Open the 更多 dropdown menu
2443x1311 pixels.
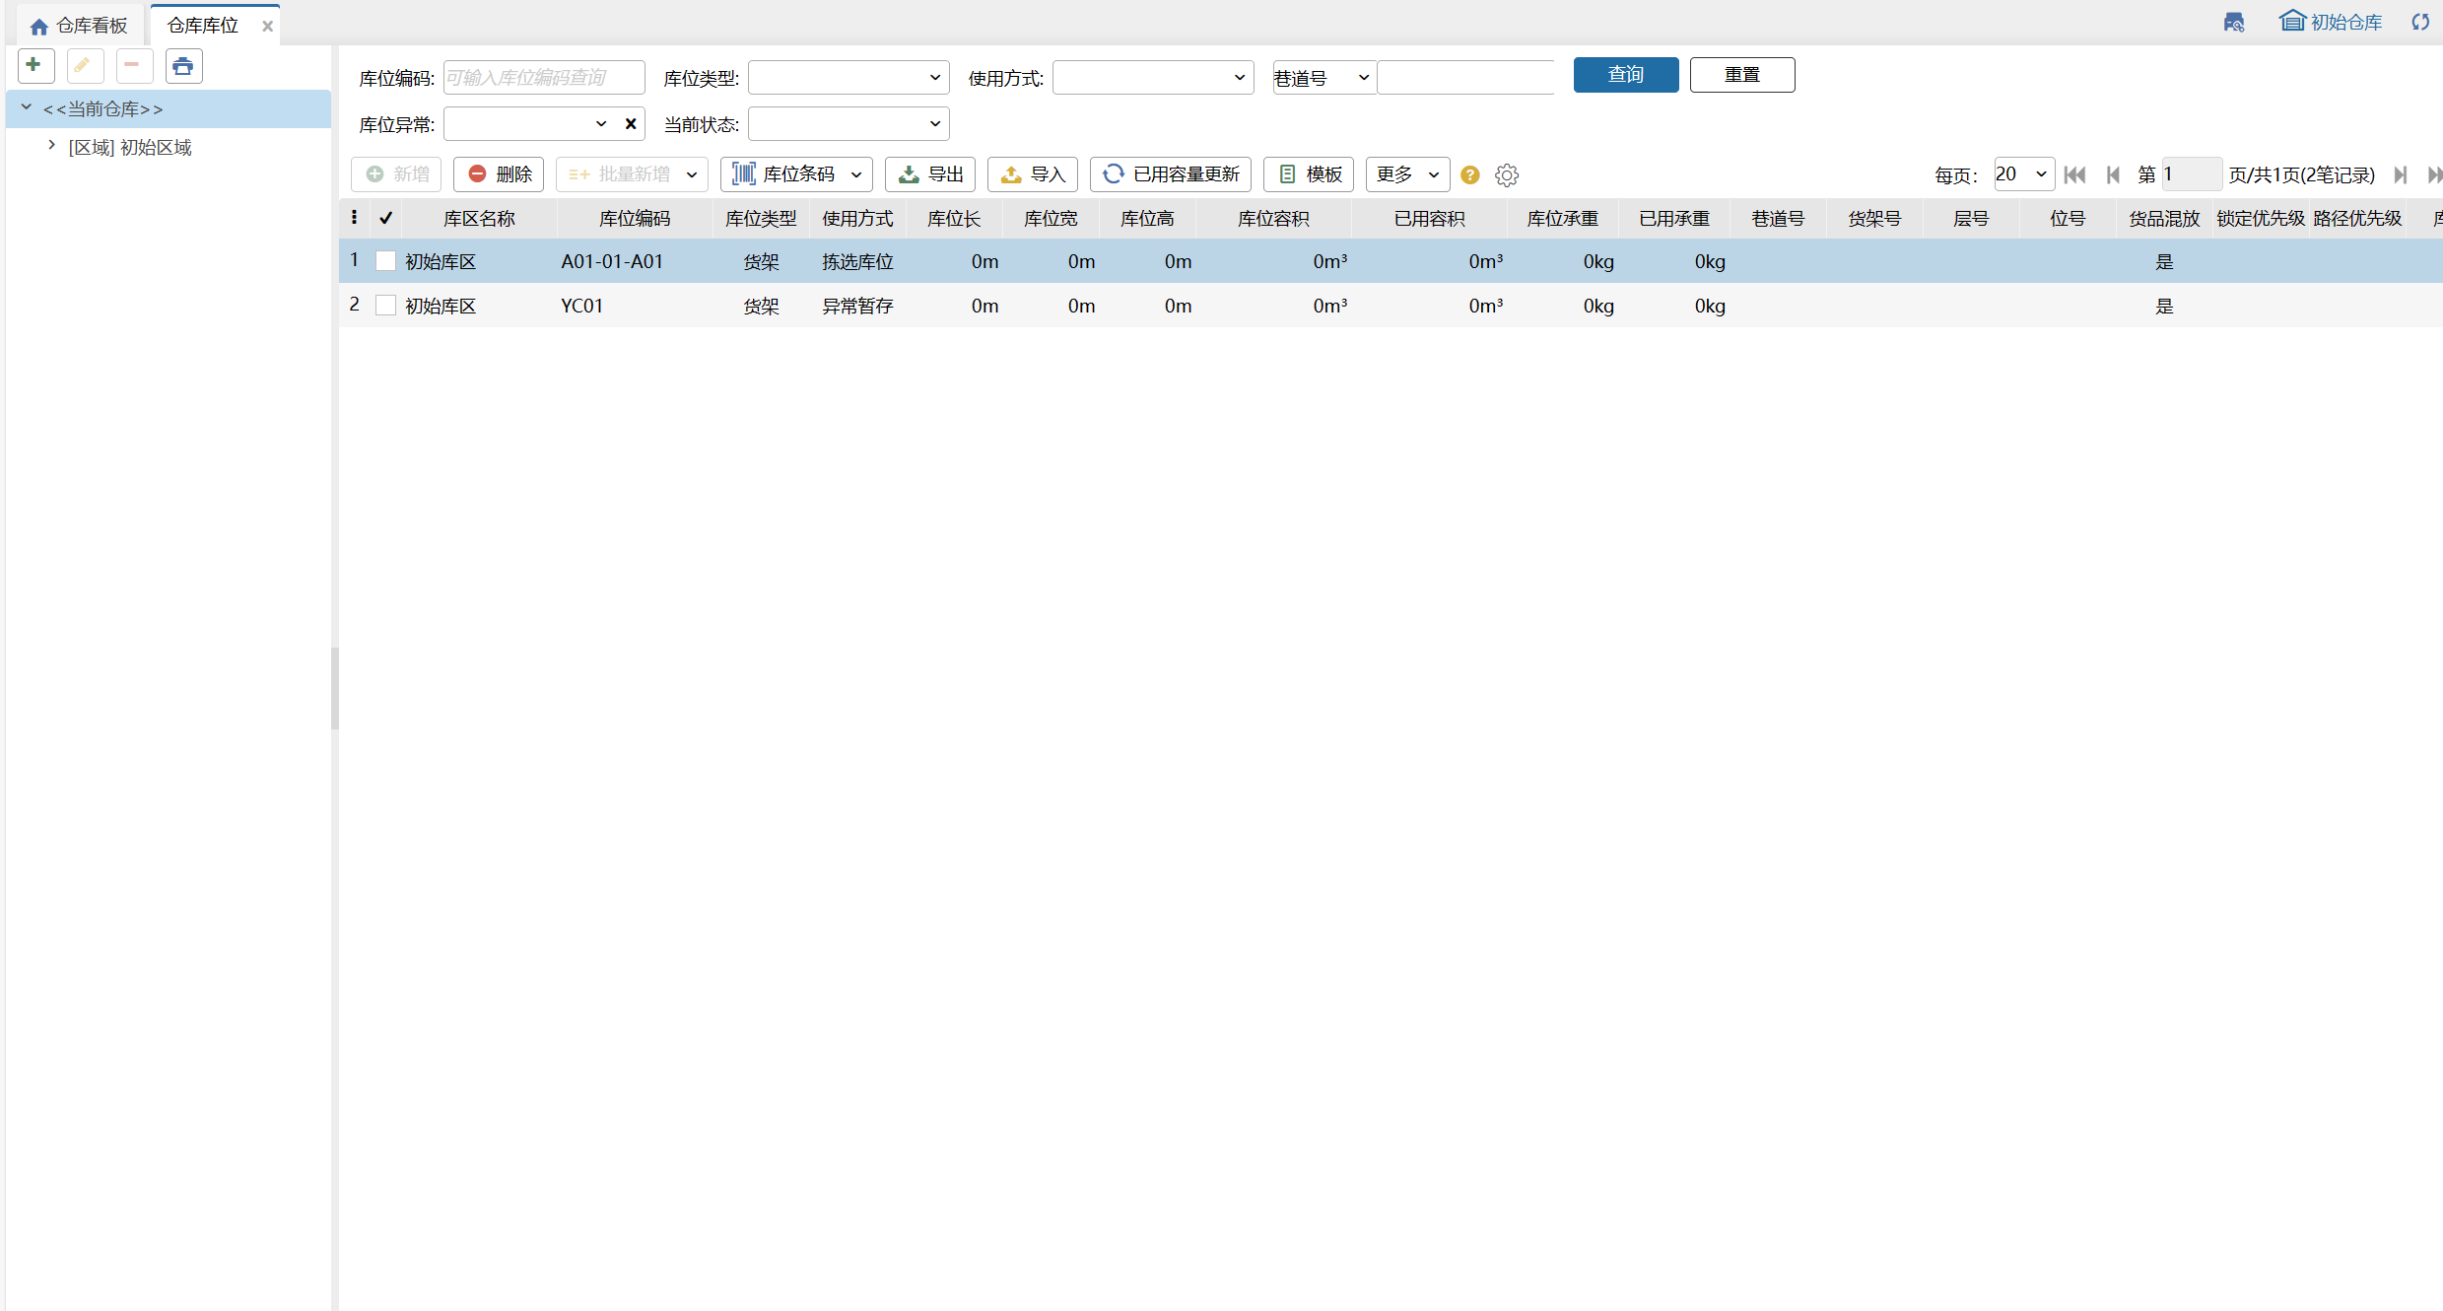pyautogui.click(x=1407, y=174)
